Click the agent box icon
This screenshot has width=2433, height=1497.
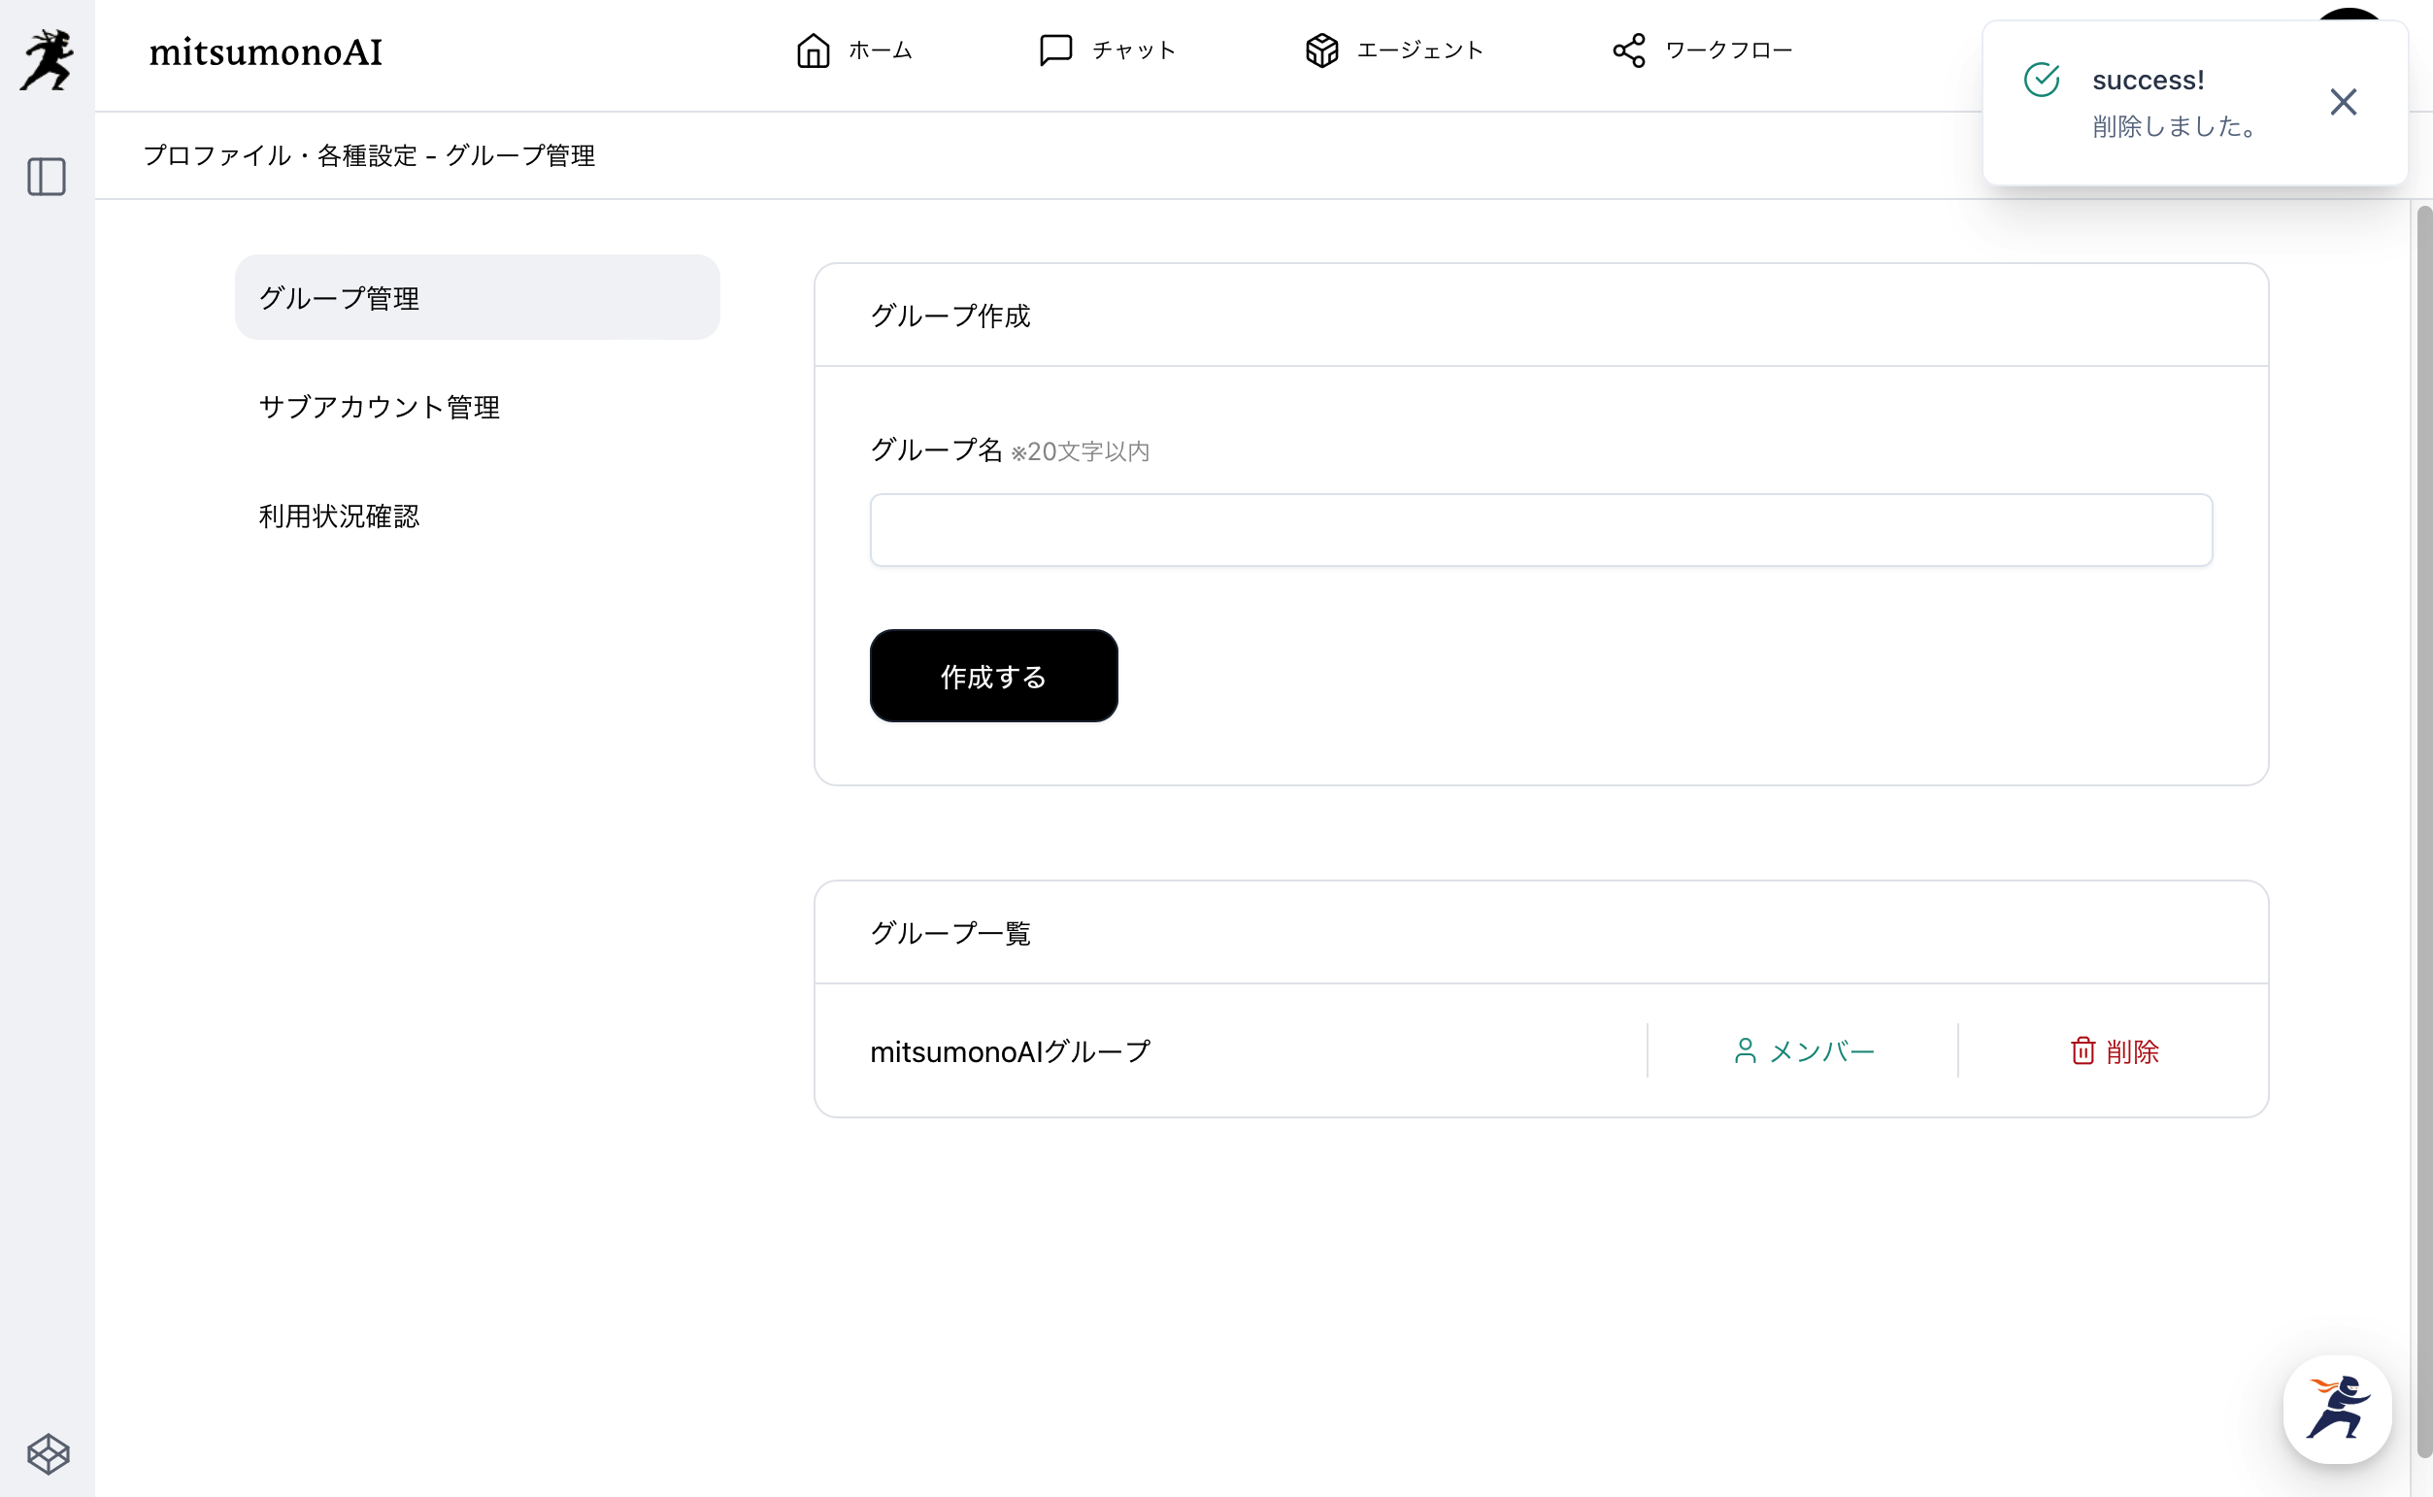(1321, 50)
